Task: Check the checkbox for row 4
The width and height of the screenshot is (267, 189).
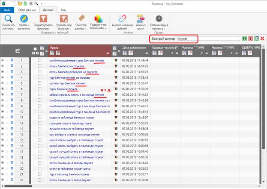Action: tap(39, 77)
